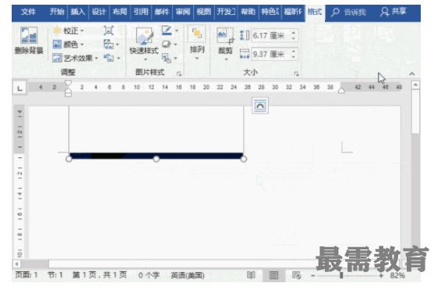The height and width of the screenshot is (290, 434).
Task: Click the height spinner arrows
Action: (x=294, y=35)
